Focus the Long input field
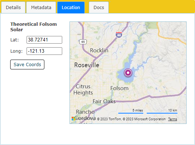Screen dimensions: 195x145 pos(44,51)
